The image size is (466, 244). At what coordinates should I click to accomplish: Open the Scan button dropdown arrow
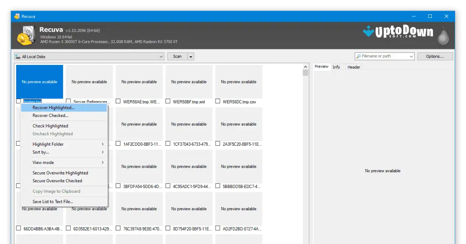pos(191,56)
